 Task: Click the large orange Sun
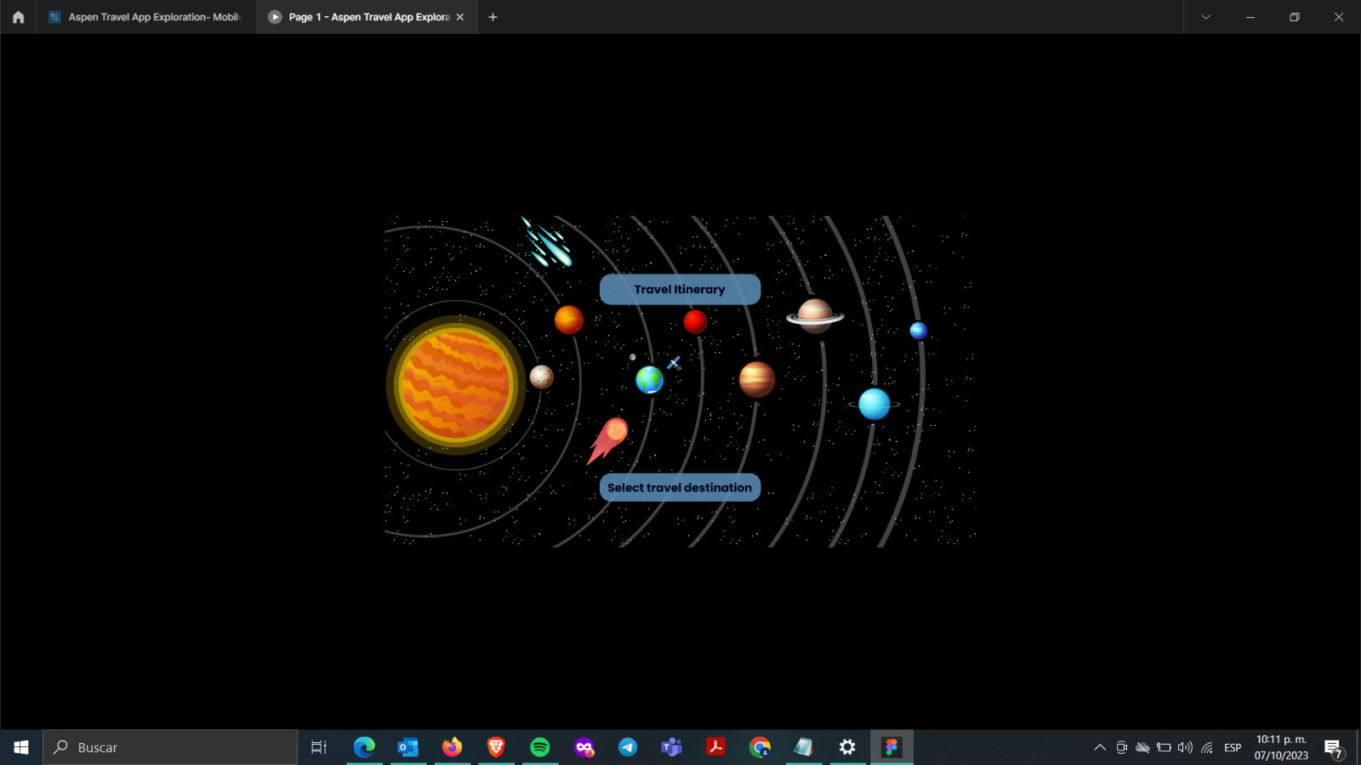click(x=455, y=385)
